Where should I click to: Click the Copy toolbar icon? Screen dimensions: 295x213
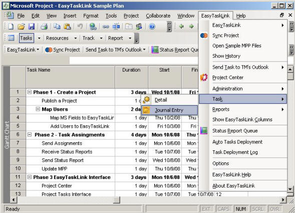click(x=57, y=27)
